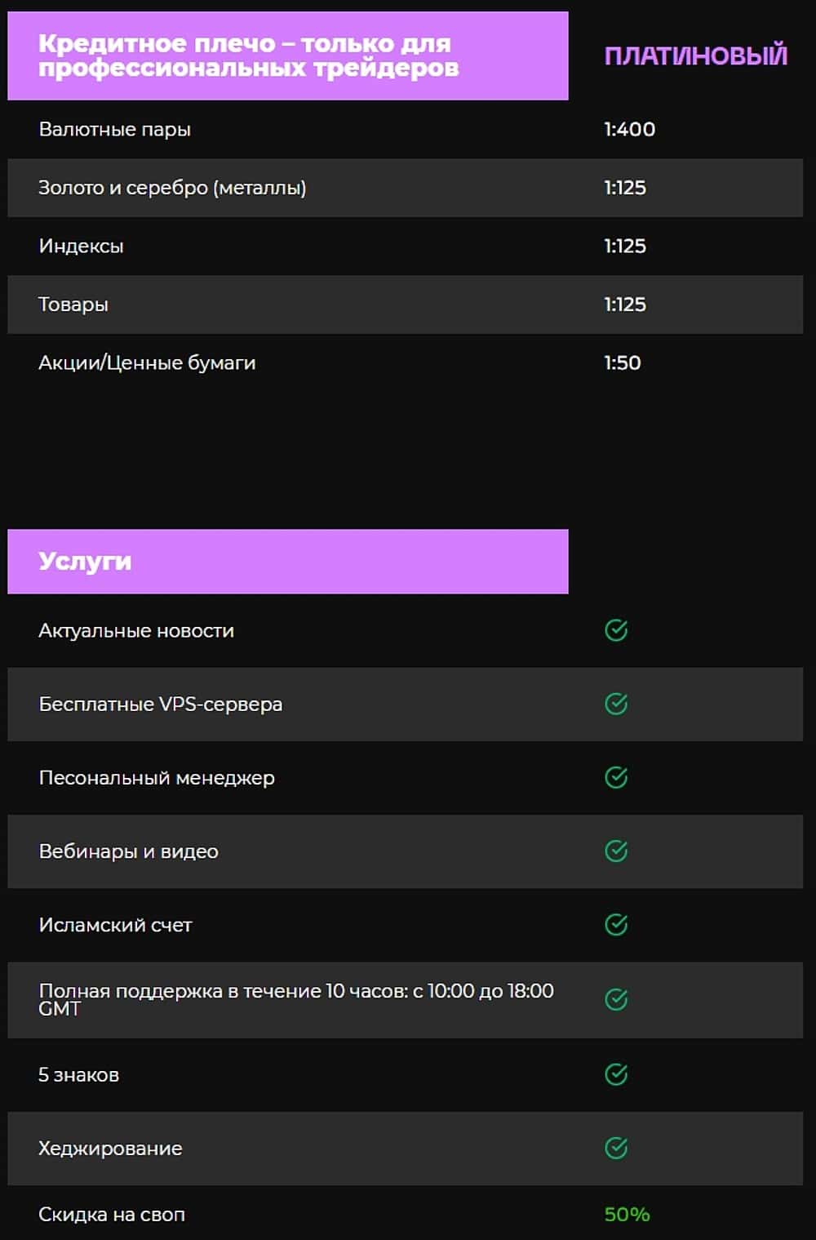Viewport: 816px width, 1240px height.
Task: Click the 1:50 stocks leverage value
Action: point(622,362)
